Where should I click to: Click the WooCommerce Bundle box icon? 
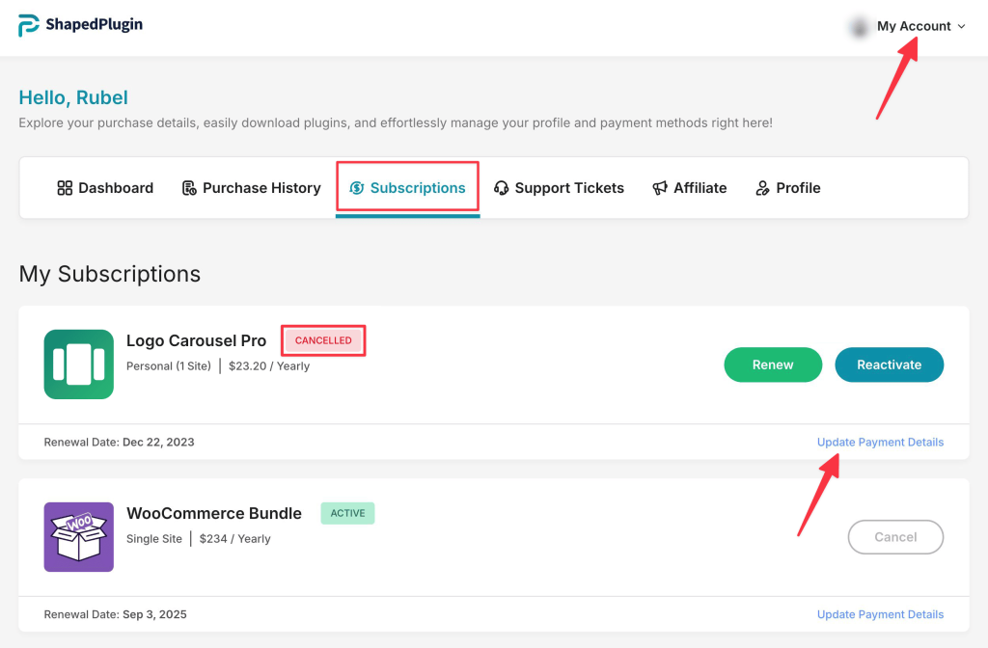click(x=79, y=537)
